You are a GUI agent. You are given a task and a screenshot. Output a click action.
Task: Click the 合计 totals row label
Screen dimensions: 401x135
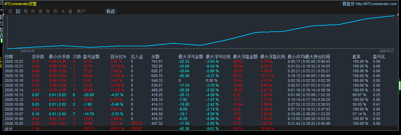[x=9, y=129]
